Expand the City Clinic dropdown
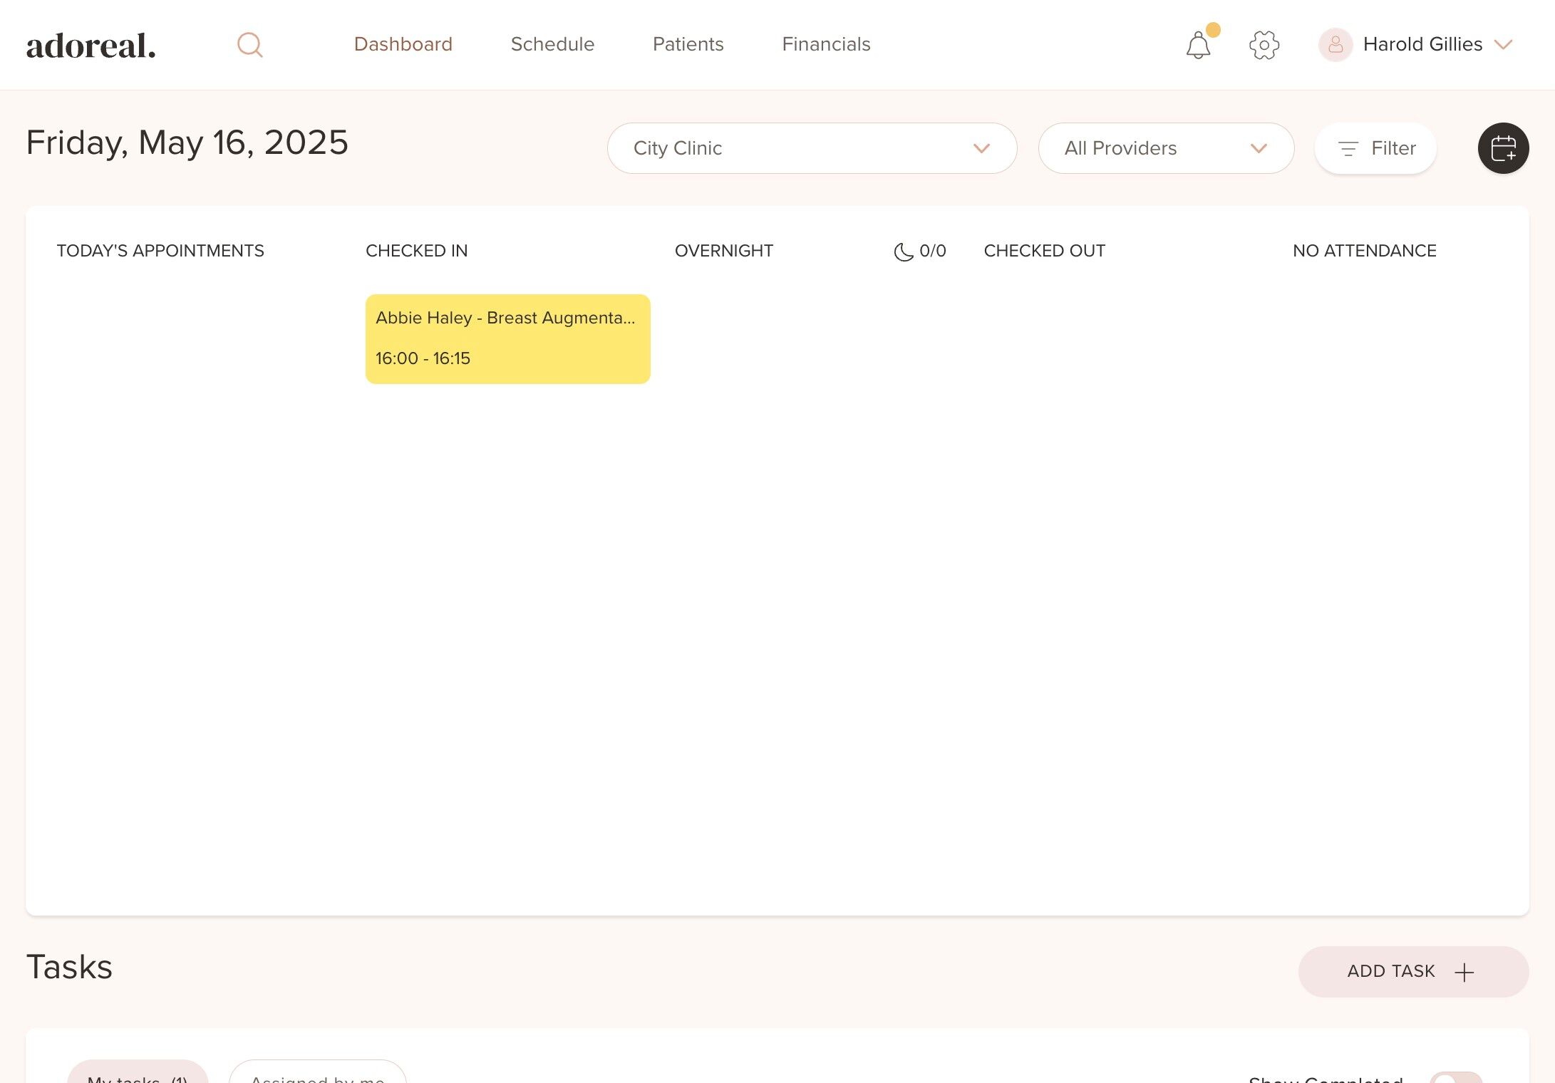The image size is (1555, 1083). [812, 148]
